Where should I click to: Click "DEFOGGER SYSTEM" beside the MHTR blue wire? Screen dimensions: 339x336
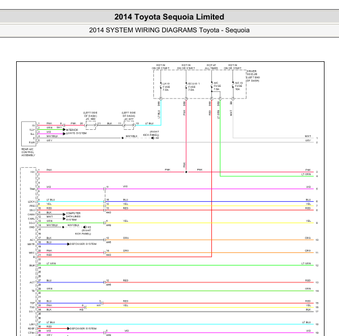point(83,244)
